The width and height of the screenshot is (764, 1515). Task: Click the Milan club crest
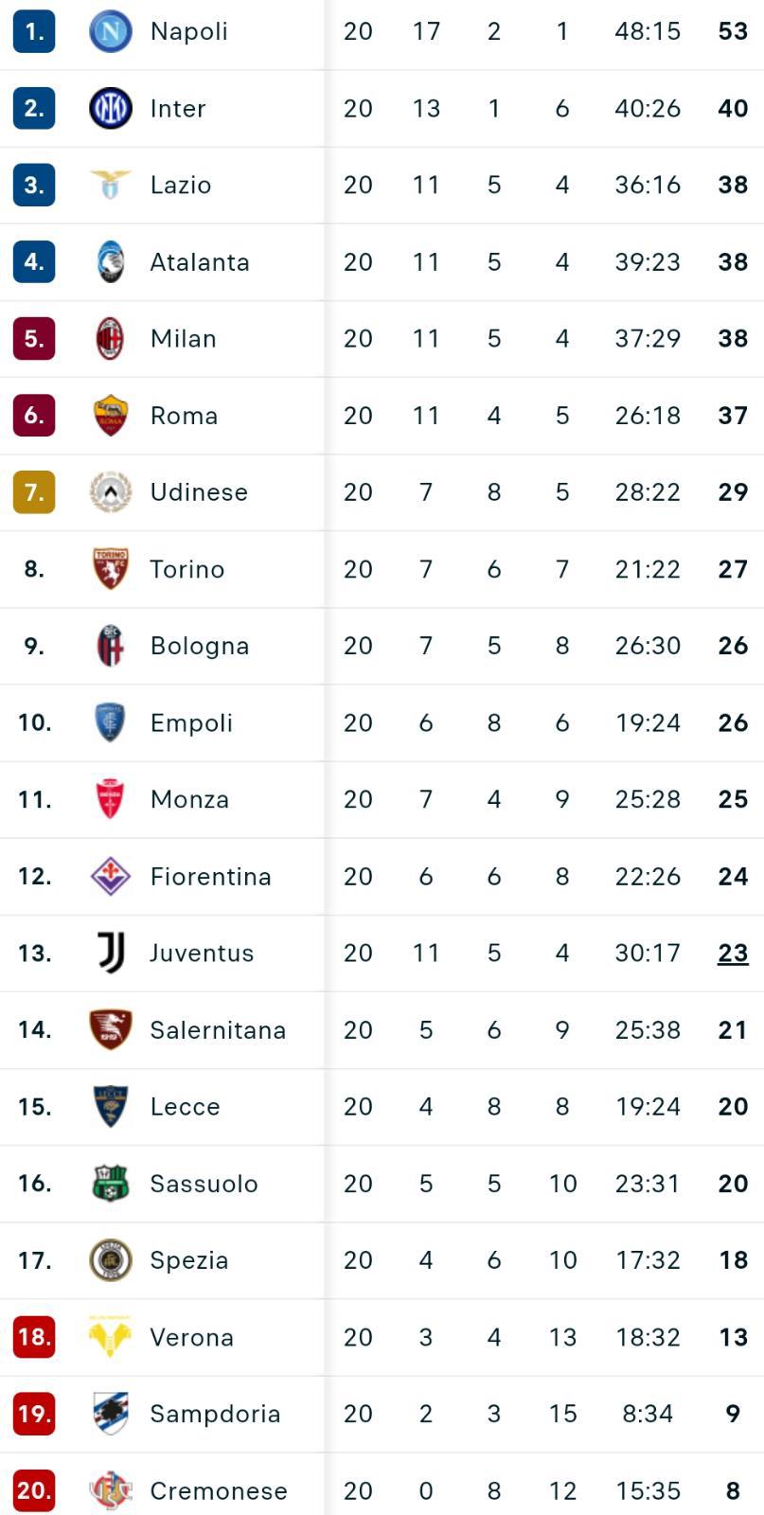pos(110,338)
